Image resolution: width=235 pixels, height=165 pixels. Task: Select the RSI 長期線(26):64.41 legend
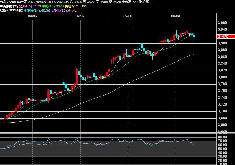(64, 10)
